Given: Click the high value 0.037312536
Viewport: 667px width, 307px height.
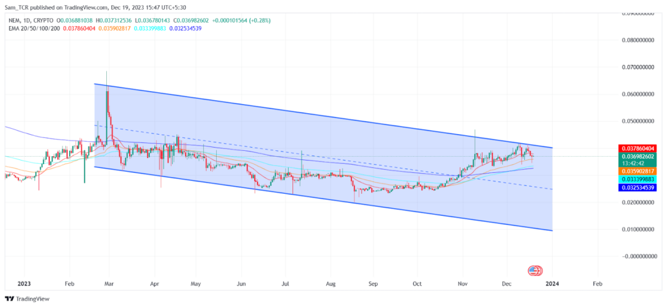Looking at the screenshot, I should click(x=115, y=20).
